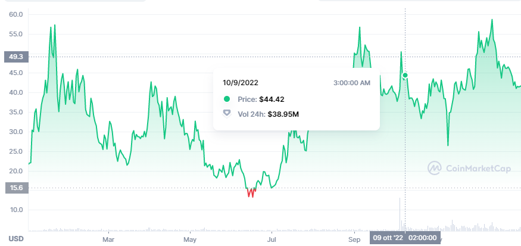Click the 40.0 axis value
Screen dimensions: 521x246
(x=16, y=92)
